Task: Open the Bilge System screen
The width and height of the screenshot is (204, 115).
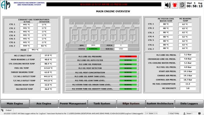Action: [x=131, y=104]
